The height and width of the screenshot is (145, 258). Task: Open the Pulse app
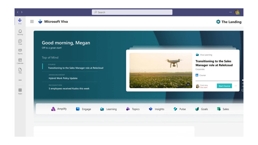[179, 109]
